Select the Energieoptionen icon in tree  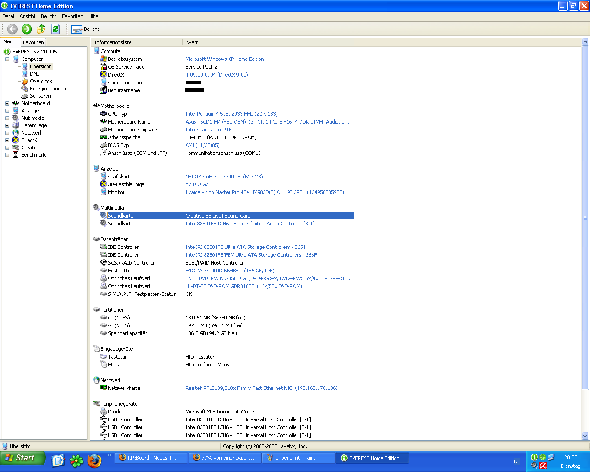pyautogui.click(x=25, y=88)
